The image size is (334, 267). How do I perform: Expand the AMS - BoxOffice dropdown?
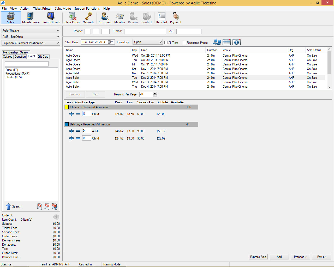pos(31,37)
